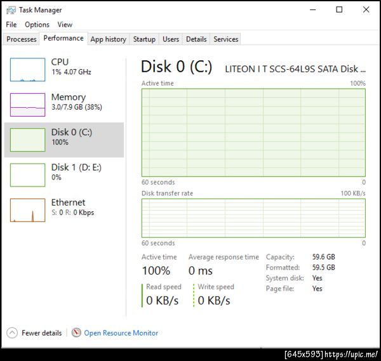Click the Write speed 0 KB/s value
The height and width of the screenshot is (361, 381).
coord(214,301)
